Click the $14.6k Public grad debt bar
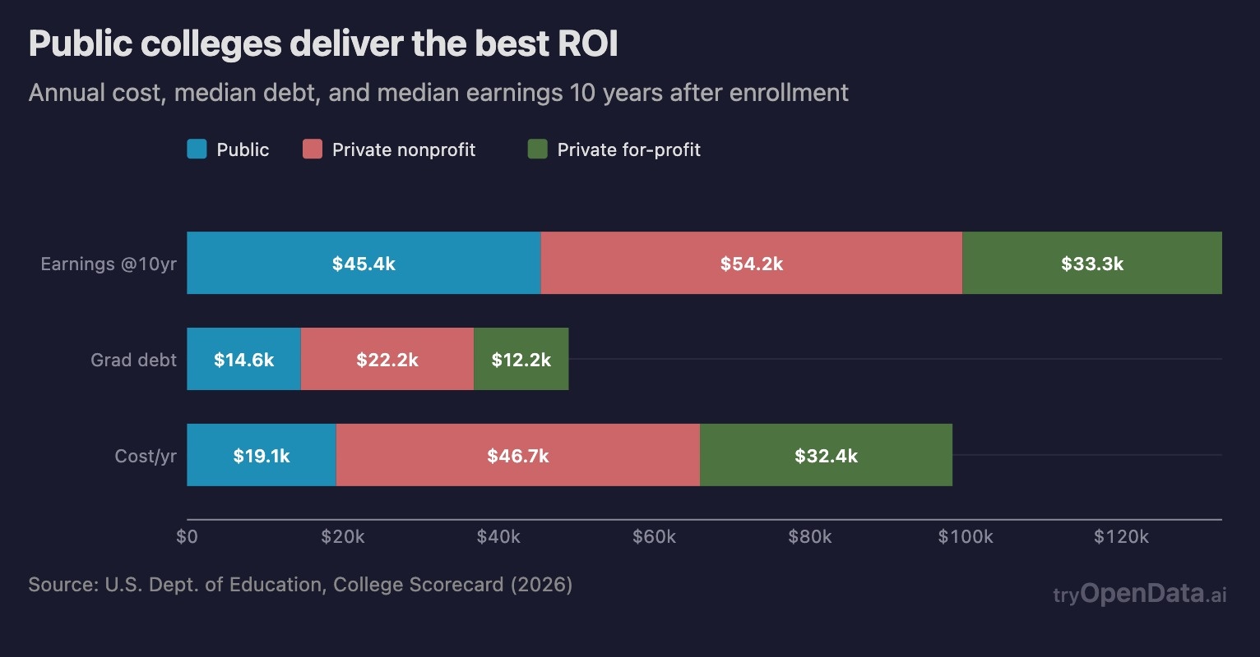 (243, 359)
